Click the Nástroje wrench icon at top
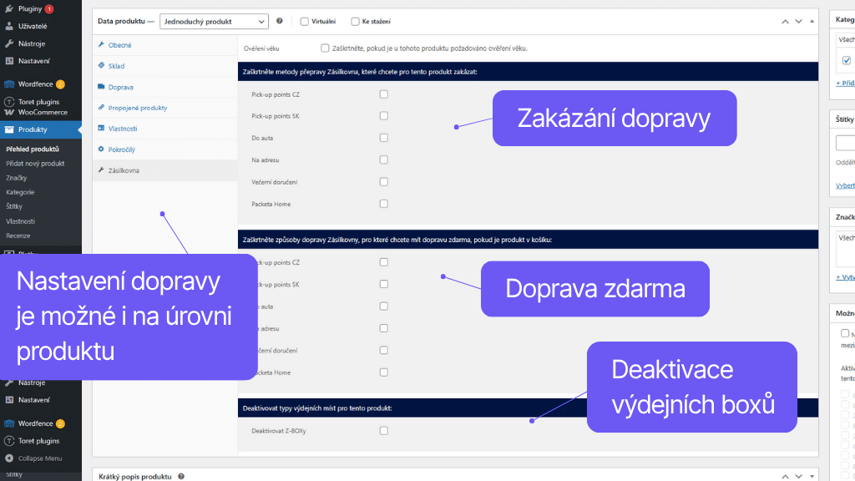This screenshot has height=481, width=855. pos(9,43)
